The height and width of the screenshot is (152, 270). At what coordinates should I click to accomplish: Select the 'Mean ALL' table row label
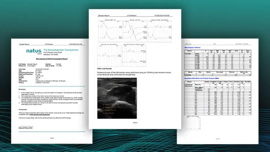click(x=198, y=85)
